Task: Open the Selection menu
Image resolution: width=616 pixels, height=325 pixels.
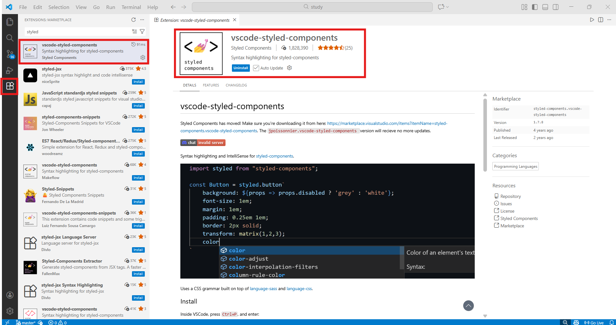Action: tap(59, 7)
